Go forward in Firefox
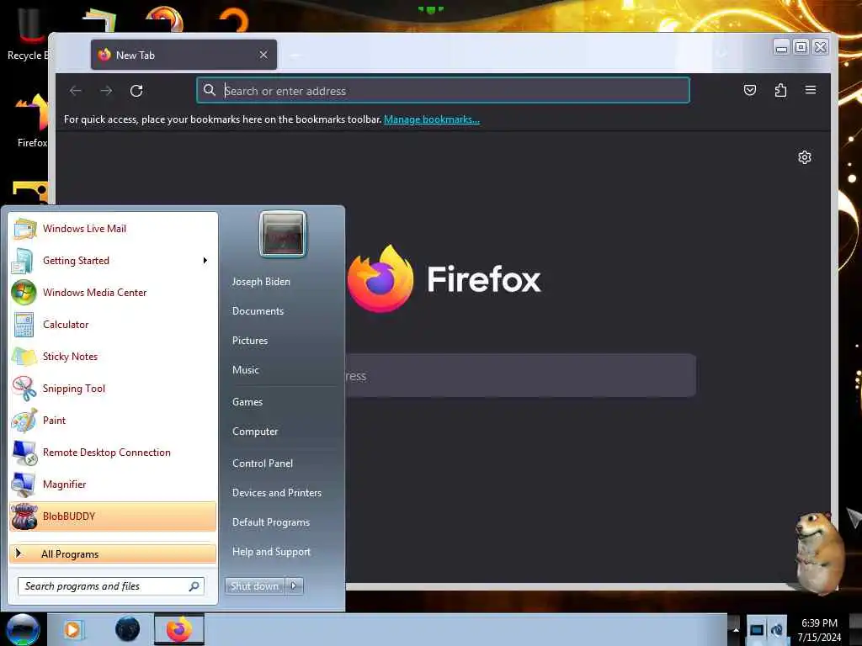Screen dimensions: 862x646 coord(106,91)
